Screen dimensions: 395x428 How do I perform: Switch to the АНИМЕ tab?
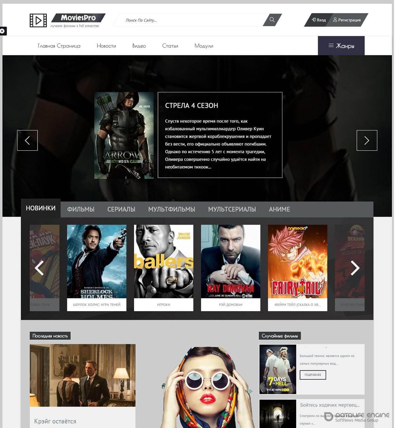pyautogui.click(x=279, y=209)
